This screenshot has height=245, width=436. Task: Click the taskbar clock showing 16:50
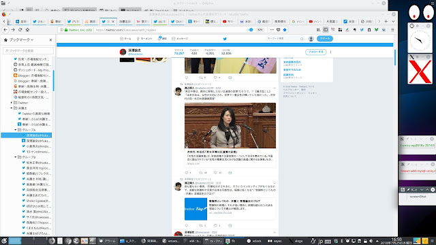tap(396, 241)
